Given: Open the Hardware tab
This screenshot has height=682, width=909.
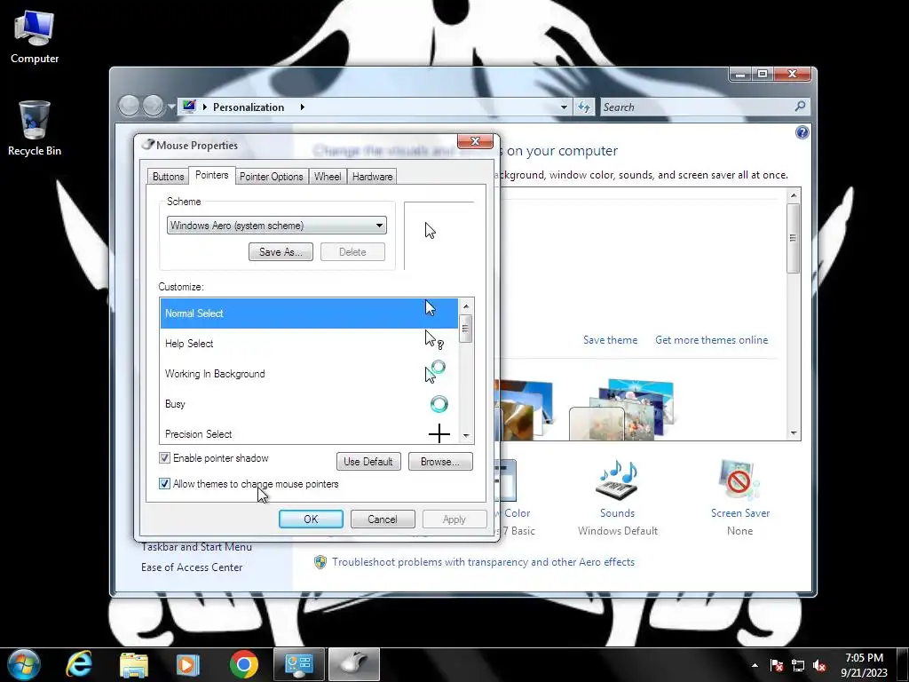Looking at the screenshot, I should [372, 177].
